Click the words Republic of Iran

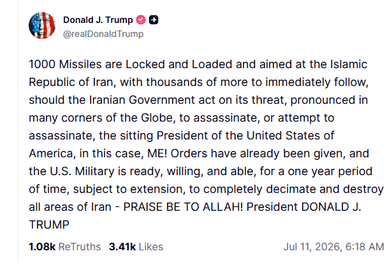point(71,82)
